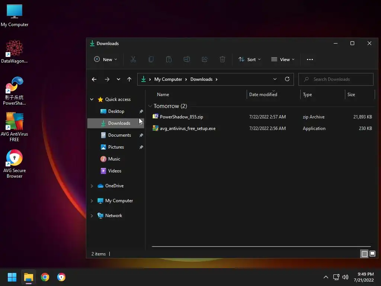Open Windows Start menu
The width and height of the screenshot is (381, 286).
point(12,277)
